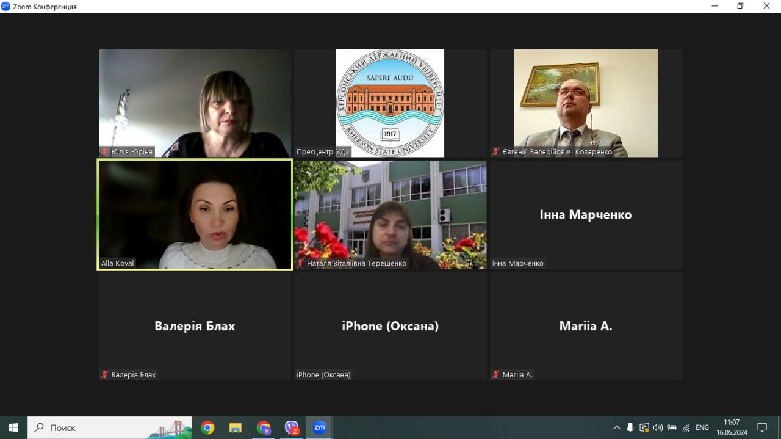
Task: Click the microphone tray icon
Action: pyautogui.click(x=630, y=427)
